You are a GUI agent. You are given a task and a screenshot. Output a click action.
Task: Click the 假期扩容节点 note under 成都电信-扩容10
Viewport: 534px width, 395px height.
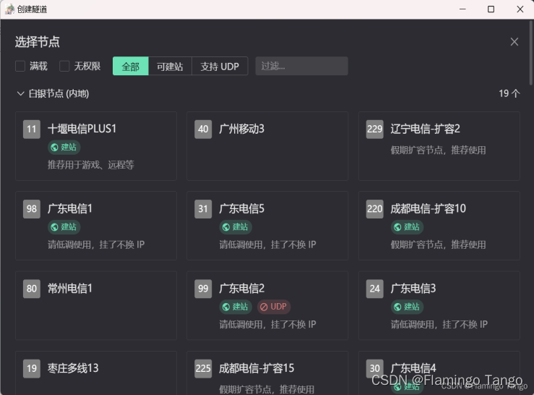(439, 245)
